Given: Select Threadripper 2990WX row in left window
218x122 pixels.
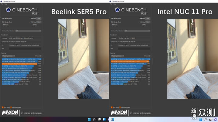Looking at the screenshot, I should 21,70.
